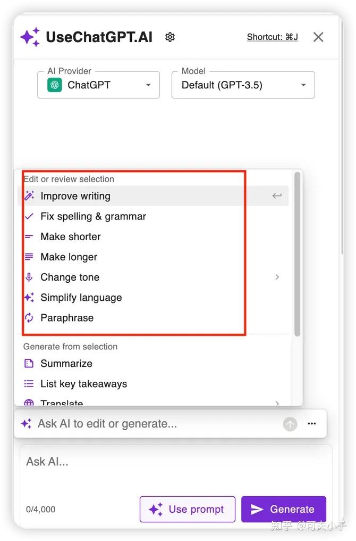The height and width of the screenshot is (541, 356).
Task: Click the UseChatGPT.AI sparkle logo
Action: (30, 37)
